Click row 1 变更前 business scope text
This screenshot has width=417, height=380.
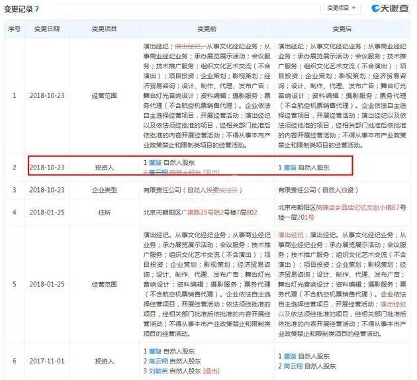[207, 95]
